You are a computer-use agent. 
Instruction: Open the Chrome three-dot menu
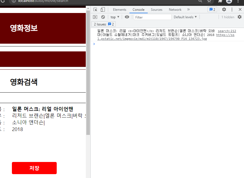pyautogui.click(x=238, y=1)
